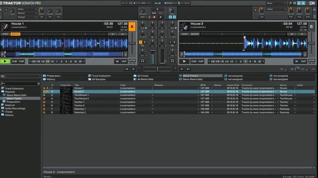Select loop size 4 on Deck B
The width and height of the screenshot is (318, 178).
tap(245, 61)
